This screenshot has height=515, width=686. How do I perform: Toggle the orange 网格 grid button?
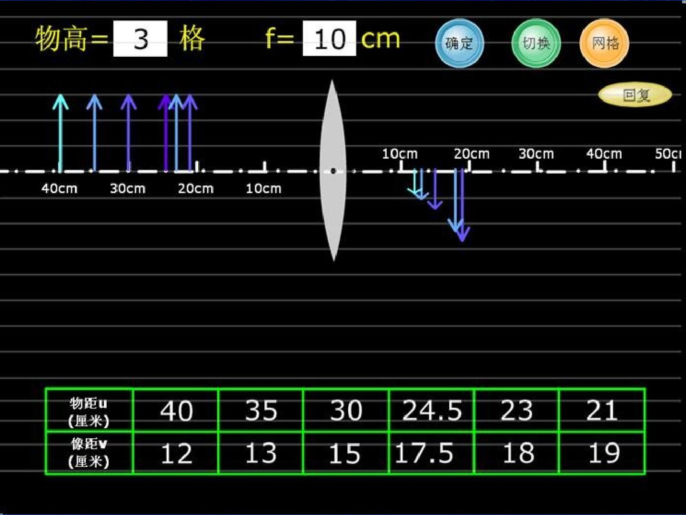(x=605, y=43)
